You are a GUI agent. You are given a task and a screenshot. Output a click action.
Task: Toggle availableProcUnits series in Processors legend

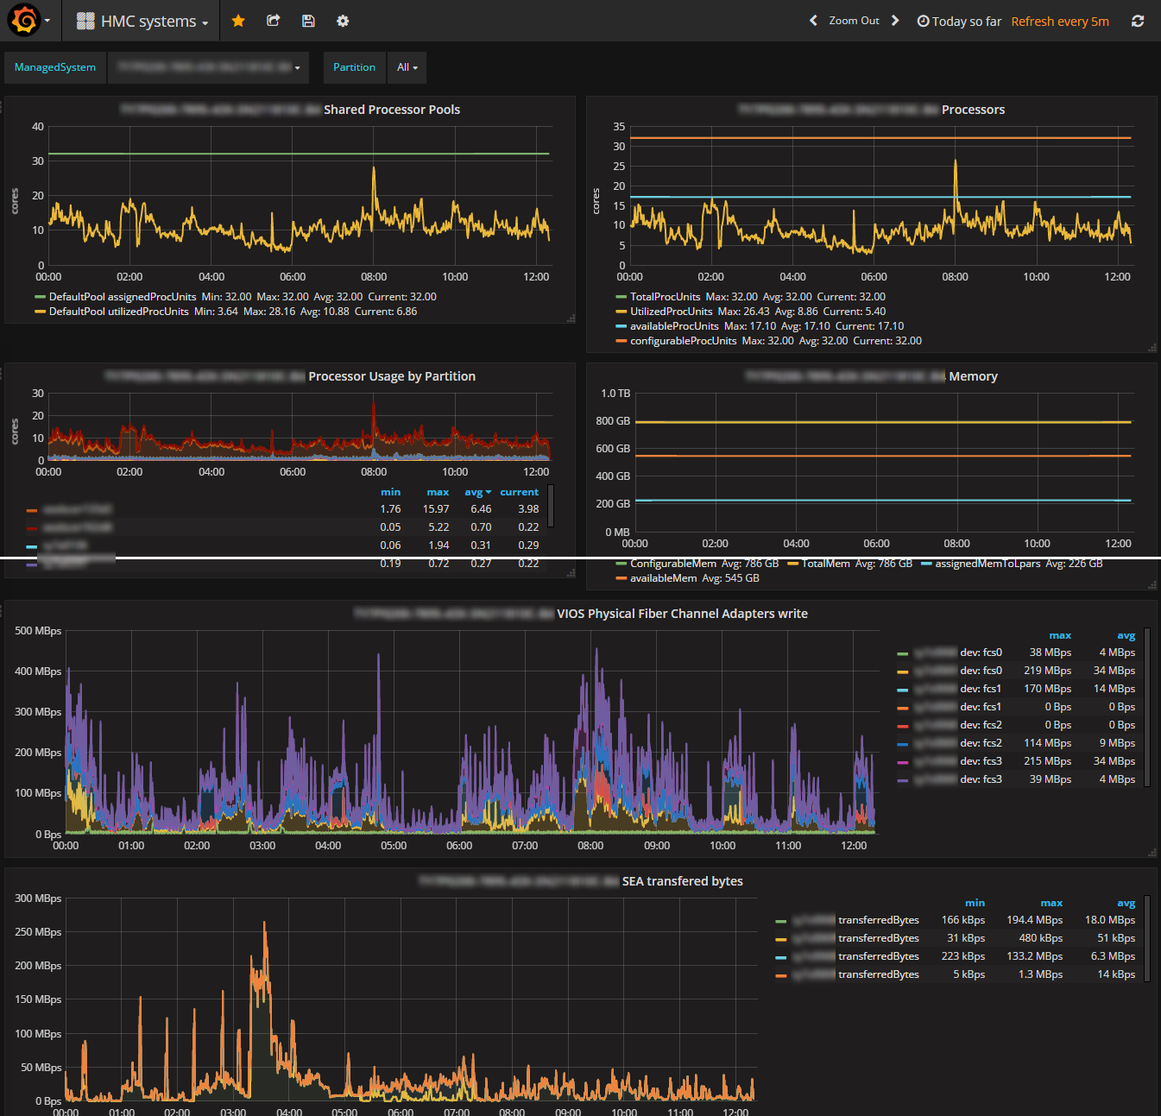673,326
